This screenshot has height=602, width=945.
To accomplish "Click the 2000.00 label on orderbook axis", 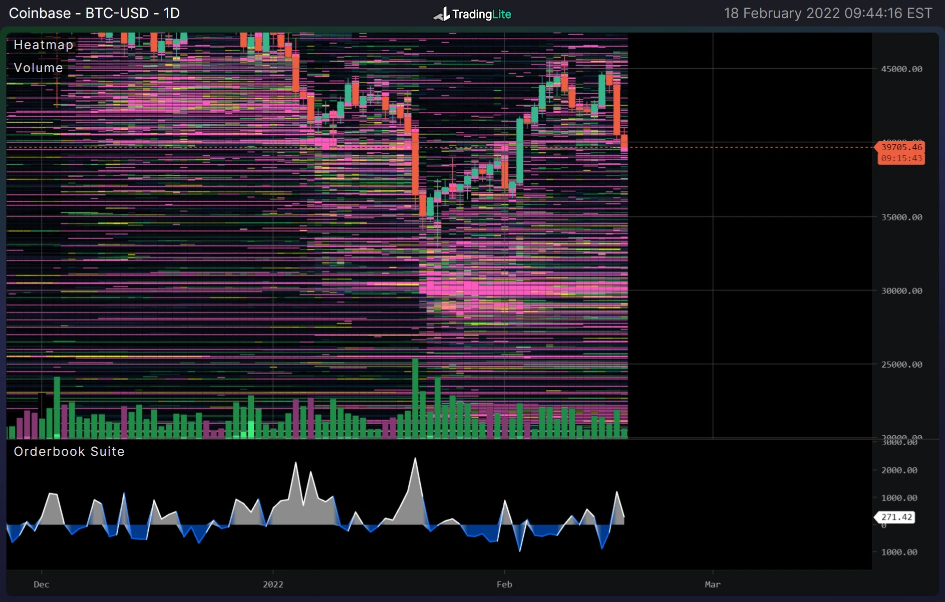I will [899, 470].
